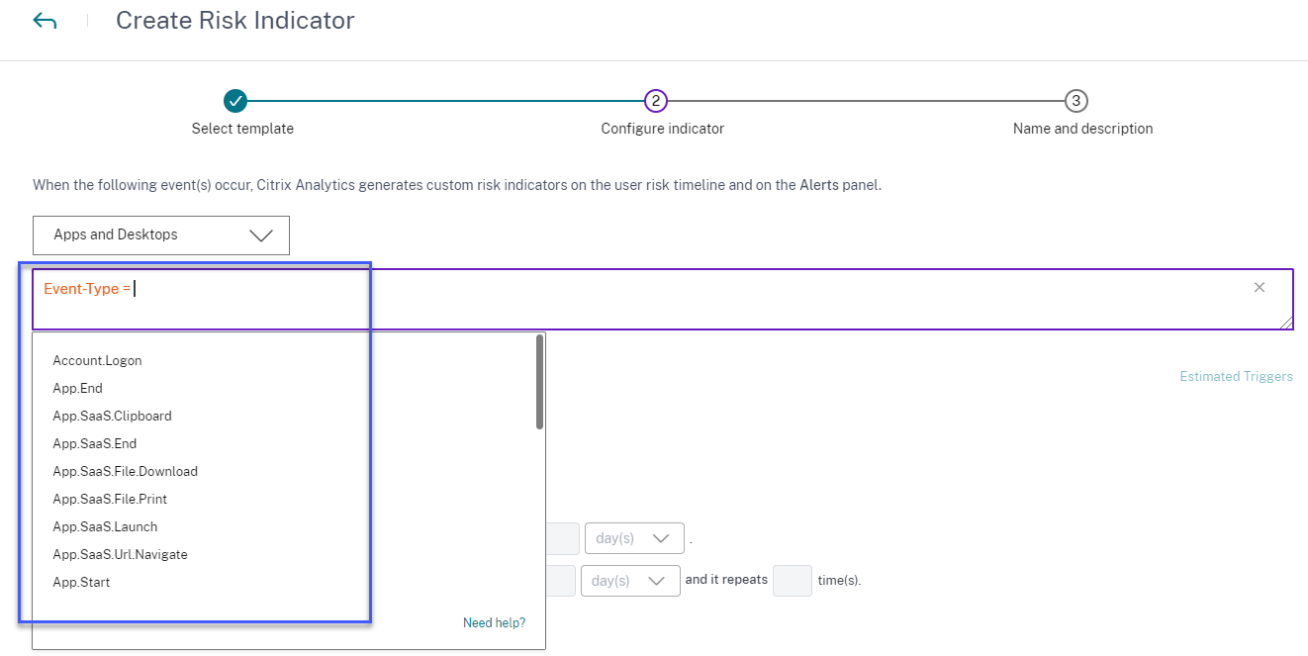Image resolution: width=1308 pixels, height=656 pixels.
Task: Click the completed Select template step checkmark
Action: click(234, 101)
